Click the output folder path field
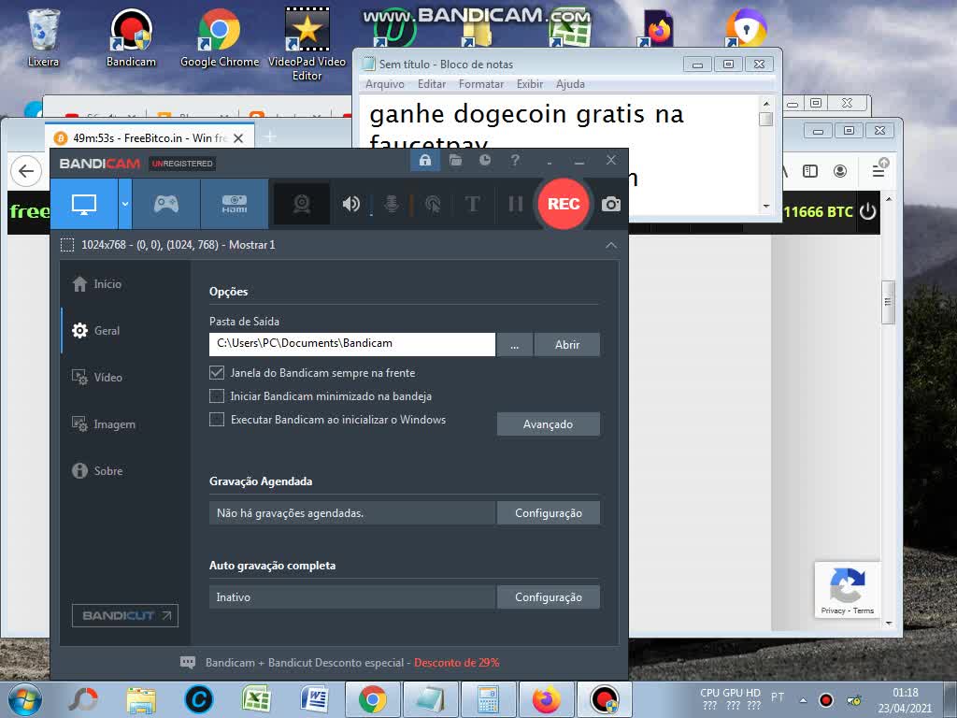The height and width of the screenshot is (718, 957). [352, 344]
